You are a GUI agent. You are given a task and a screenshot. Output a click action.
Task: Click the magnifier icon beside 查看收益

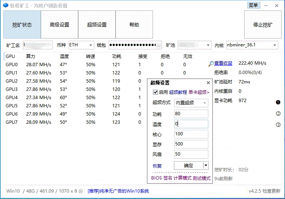click(211, 64)
